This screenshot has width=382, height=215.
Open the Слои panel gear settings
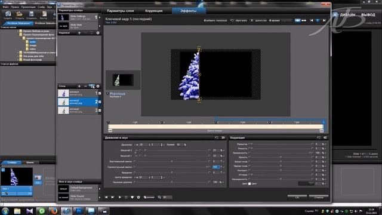(98, 86)
